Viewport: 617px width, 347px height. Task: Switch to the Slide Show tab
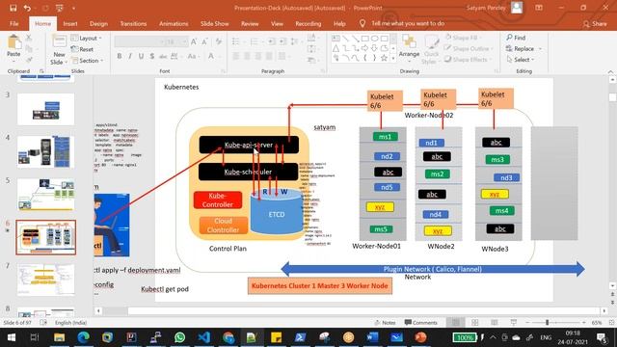click(x=214, y=23)
